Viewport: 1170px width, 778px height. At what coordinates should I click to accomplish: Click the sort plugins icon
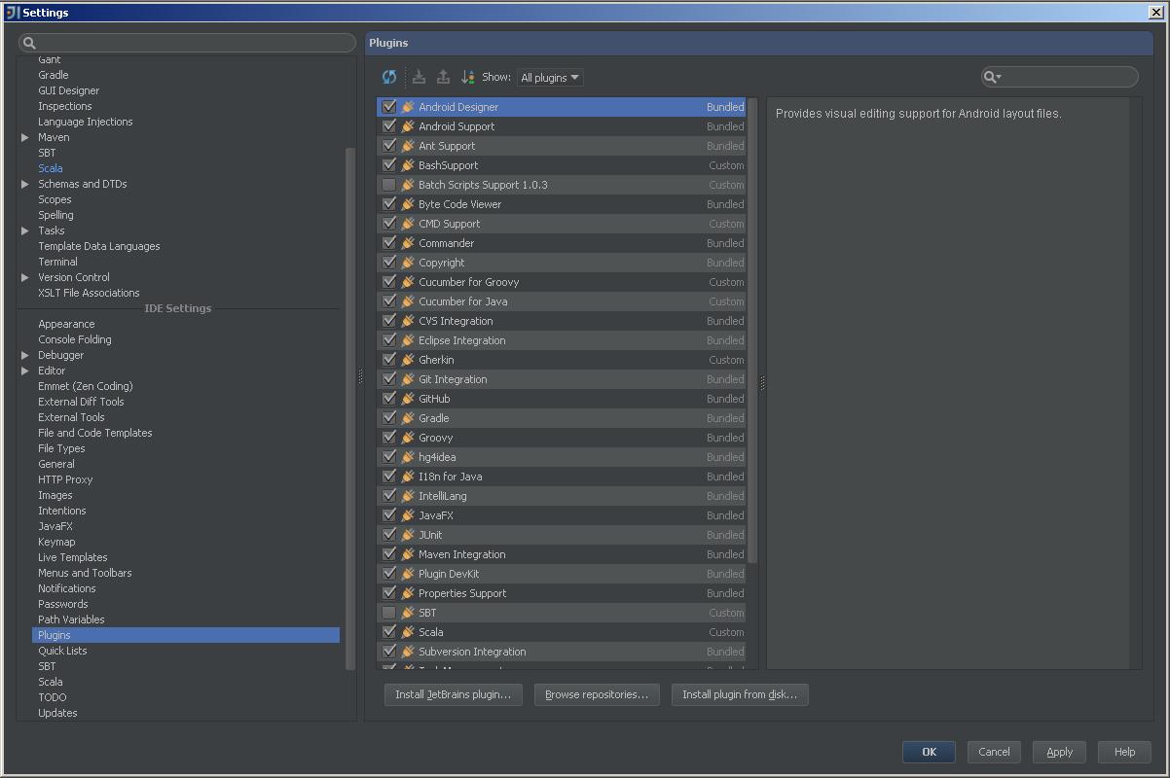(x=467, y=77)
